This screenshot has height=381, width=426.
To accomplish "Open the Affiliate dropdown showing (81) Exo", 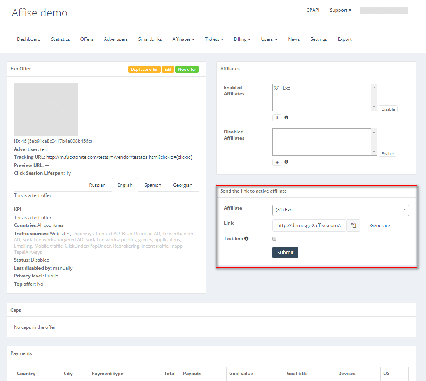I will click(x=340, y=210).
